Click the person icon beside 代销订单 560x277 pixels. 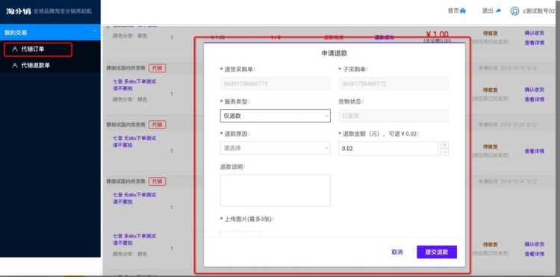15,49
